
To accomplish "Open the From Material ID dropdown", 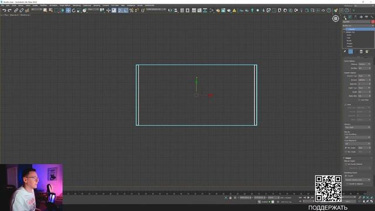I will point(357,144).
